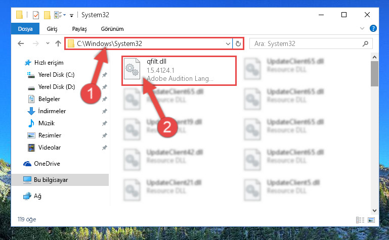
Task: Toggle pin next to Müzik
Action: click(104, 123)
